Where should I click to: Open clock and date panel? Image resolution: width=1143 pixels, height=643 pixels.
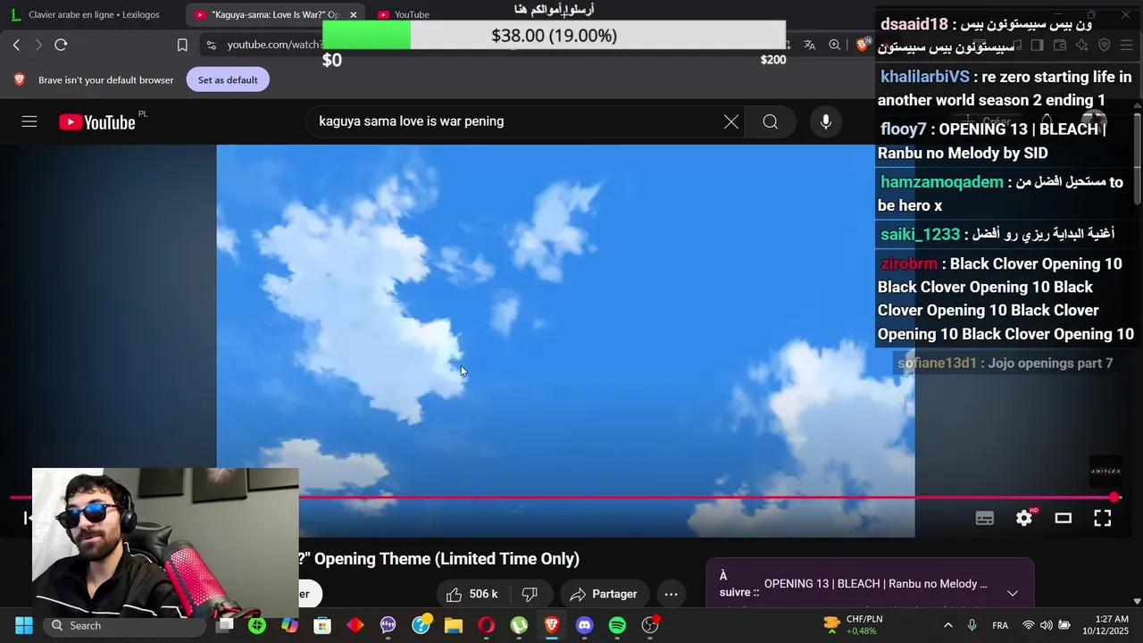[x=1105, y=625]
